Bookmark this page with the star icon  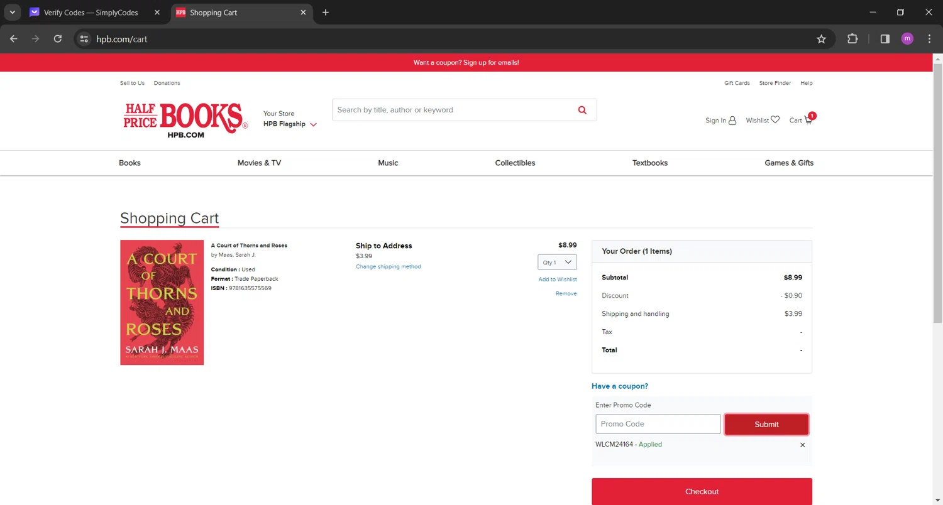coord(821,39)
